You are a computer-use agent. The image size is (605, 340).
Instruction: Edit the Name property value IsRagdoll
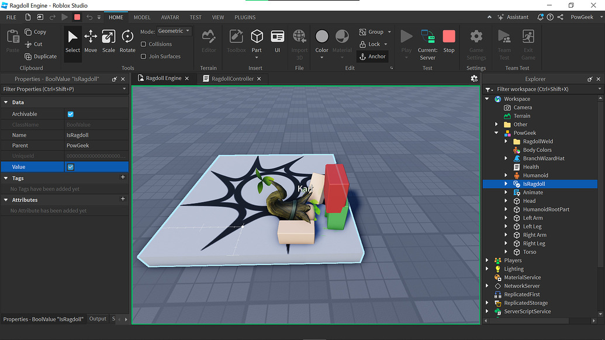pos(96,135)
